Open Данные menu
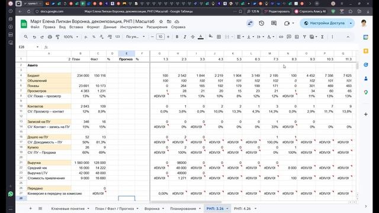 [110, 27]
